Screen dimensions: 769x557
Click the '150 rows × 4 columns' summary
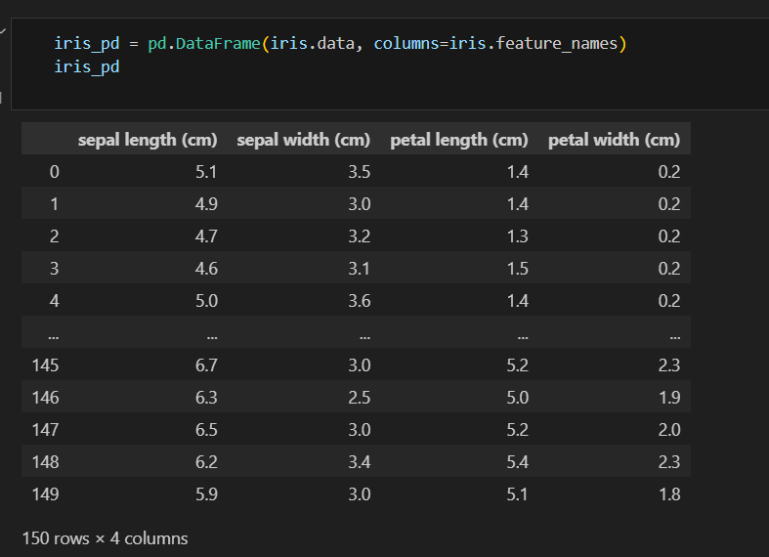(x=105, y=538)
